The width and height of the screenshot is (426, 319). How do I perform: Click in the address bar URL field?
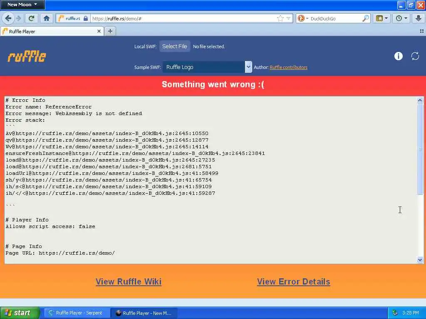183,18
